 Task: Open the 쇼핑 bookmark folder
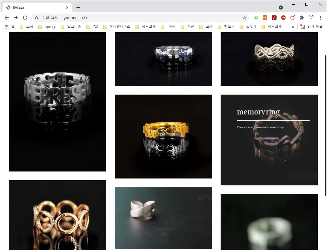click(x=27, y=27)
